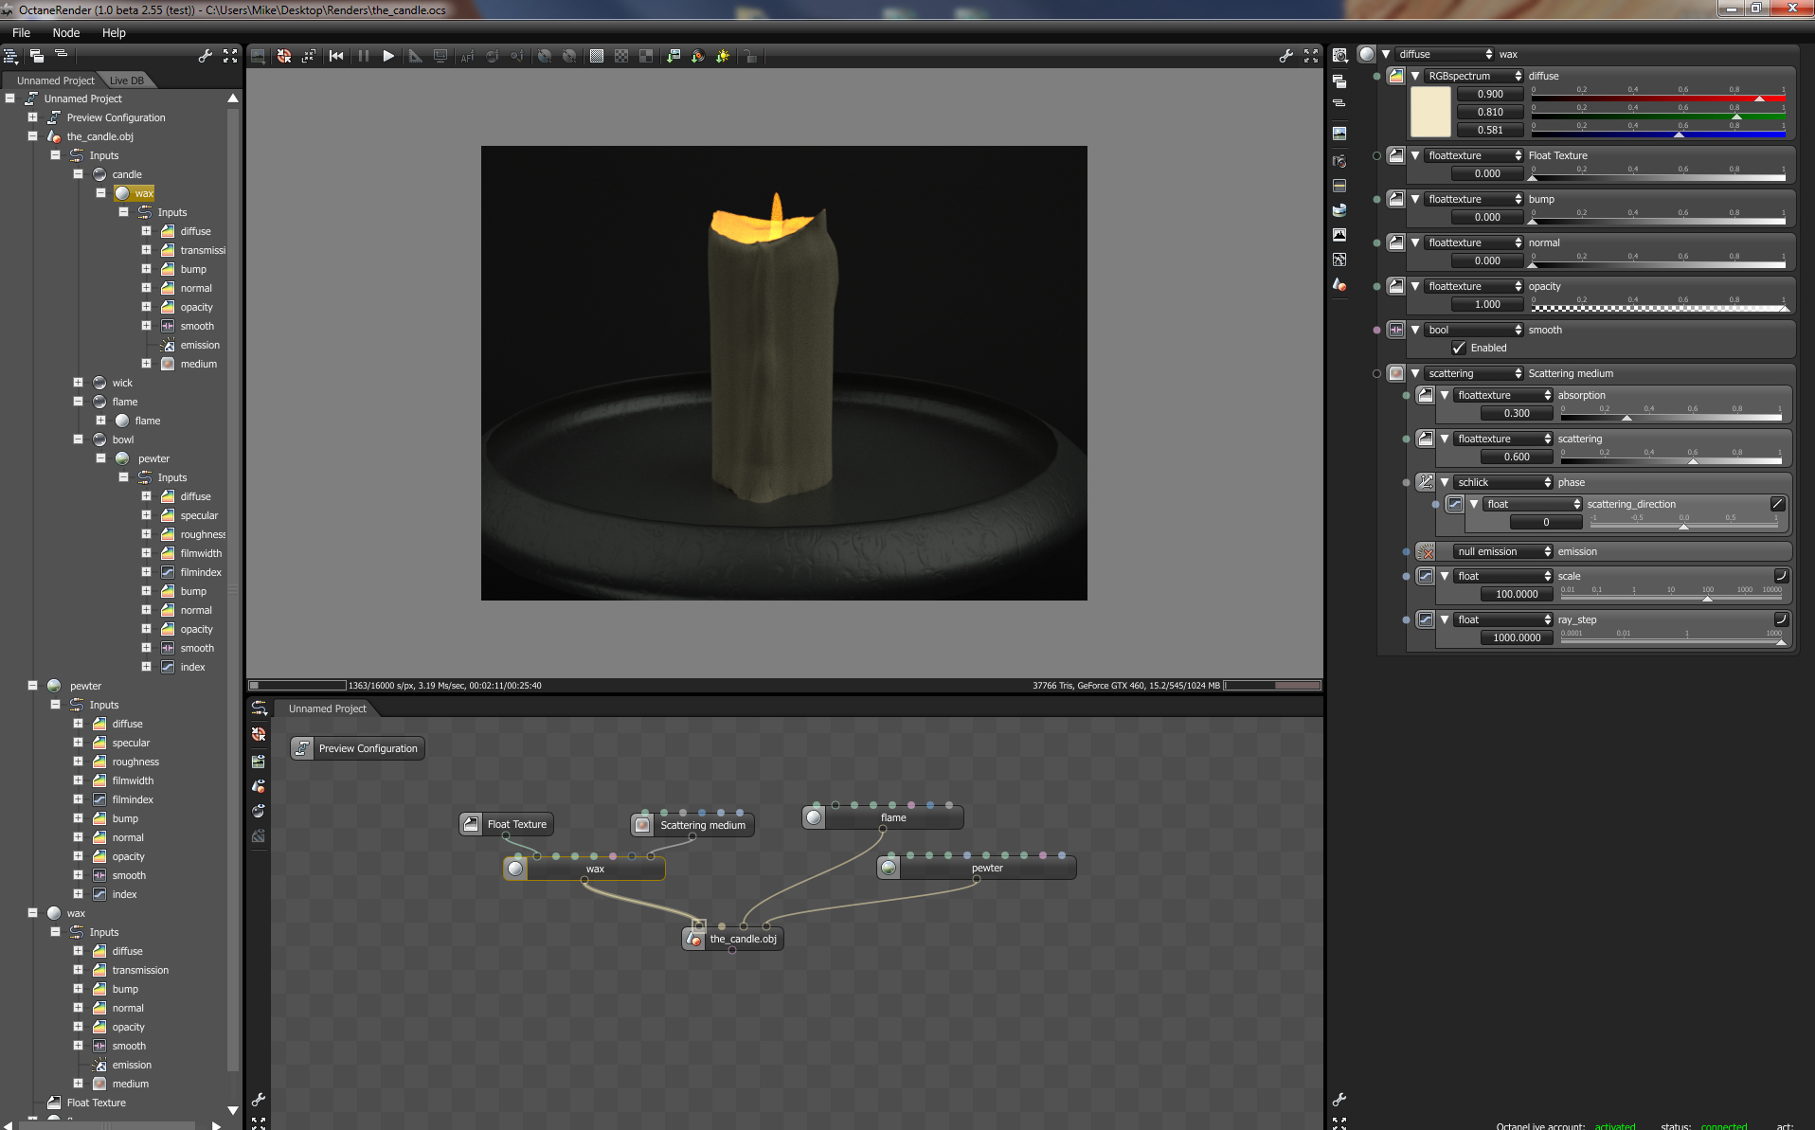Click the environment sun import icon

click(723, 56)
